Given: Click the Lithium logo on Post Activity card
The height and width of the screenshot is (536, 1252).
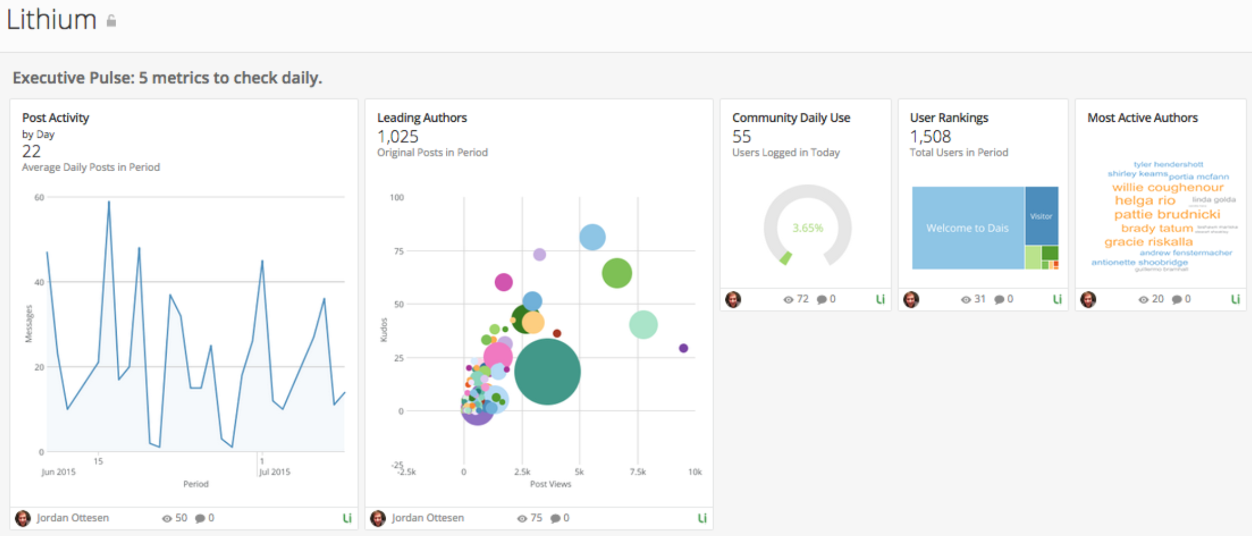Looking at the screenshot, I should 347,518.
